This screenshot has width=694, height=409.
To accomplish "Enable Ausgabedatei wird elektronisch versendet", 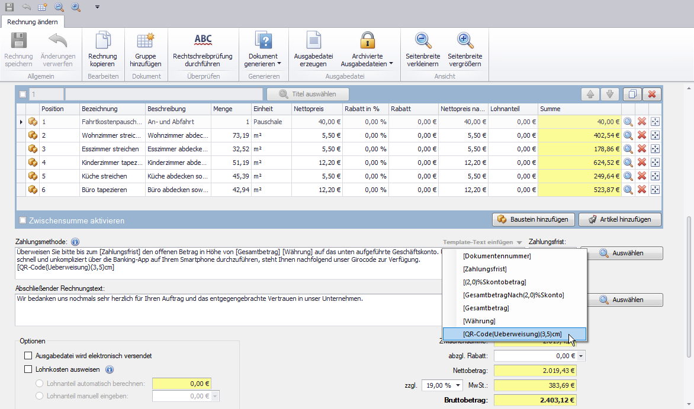I will click(x=28, y=356).
